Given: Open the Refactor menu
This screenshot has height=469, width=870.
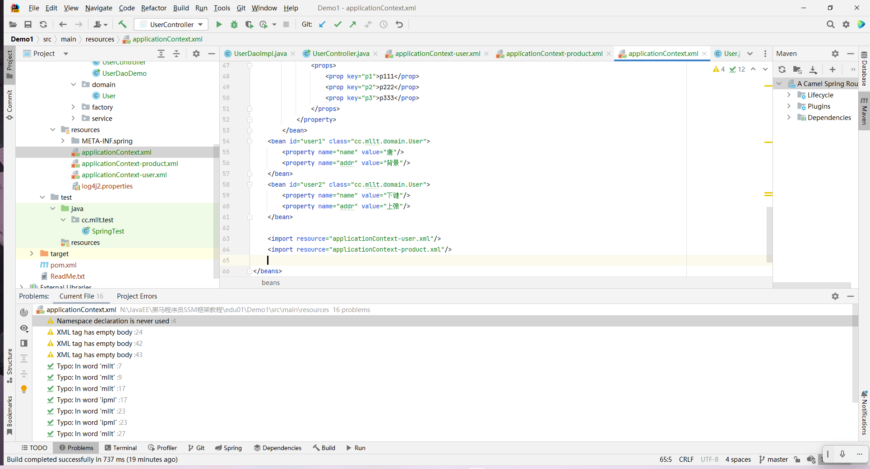Looking at the screenshot, I should click(153, 8).
